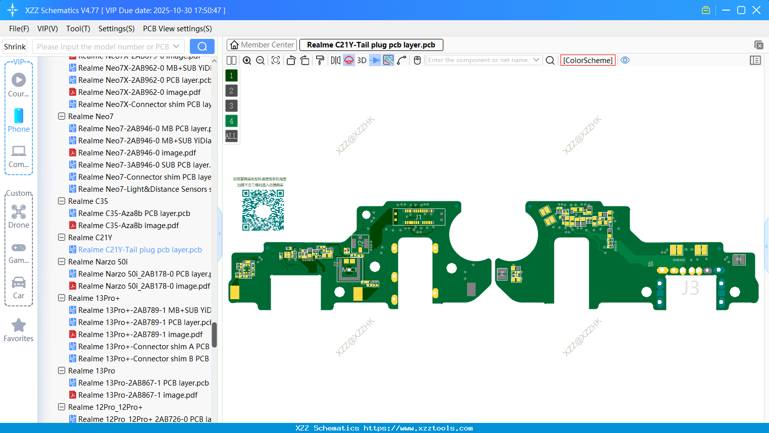Open the Member Center home tab
Viewport: 769px width, 433px height.
click(262, 45)
